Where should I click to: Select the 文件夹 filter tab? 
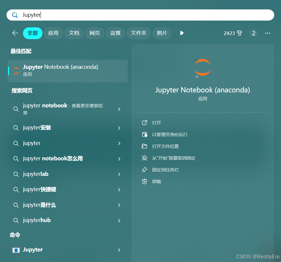tap(139, 33)
